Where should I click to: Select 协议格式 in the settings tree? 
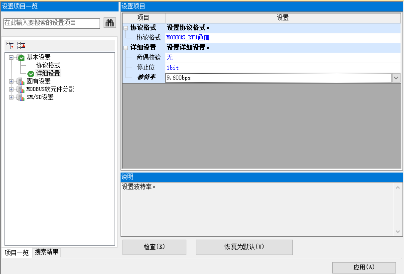pyautogui.click(x=48, y=65)
